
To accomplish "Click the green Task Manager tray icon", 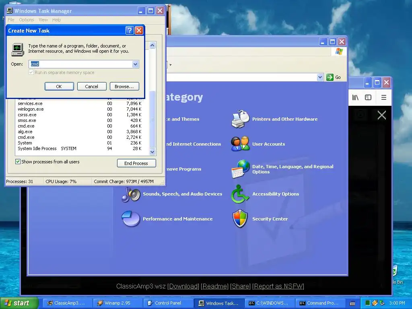I will pos(368,303).
